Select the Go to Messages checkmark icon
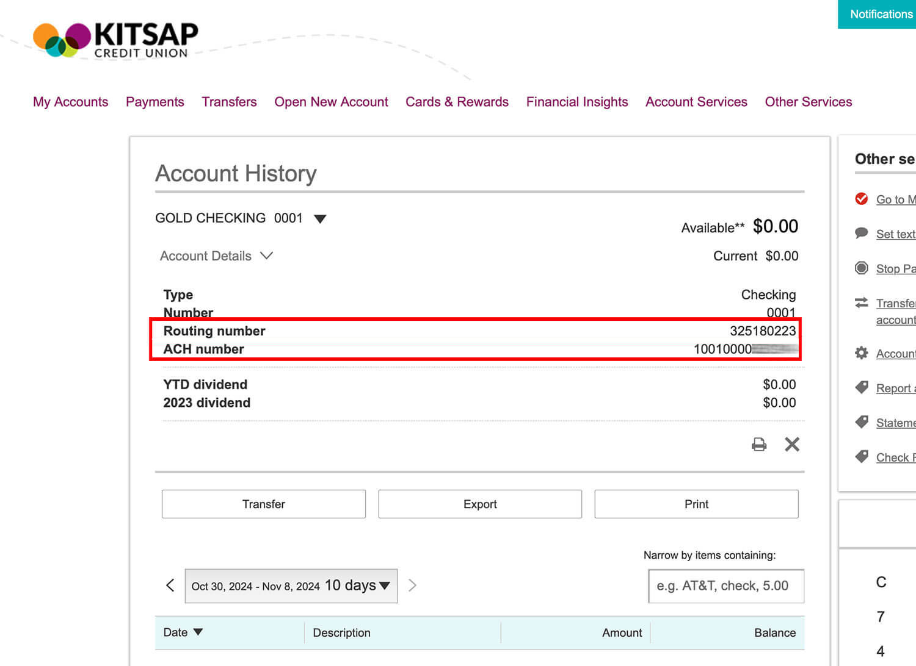916x666 pixels. (861, 199)
